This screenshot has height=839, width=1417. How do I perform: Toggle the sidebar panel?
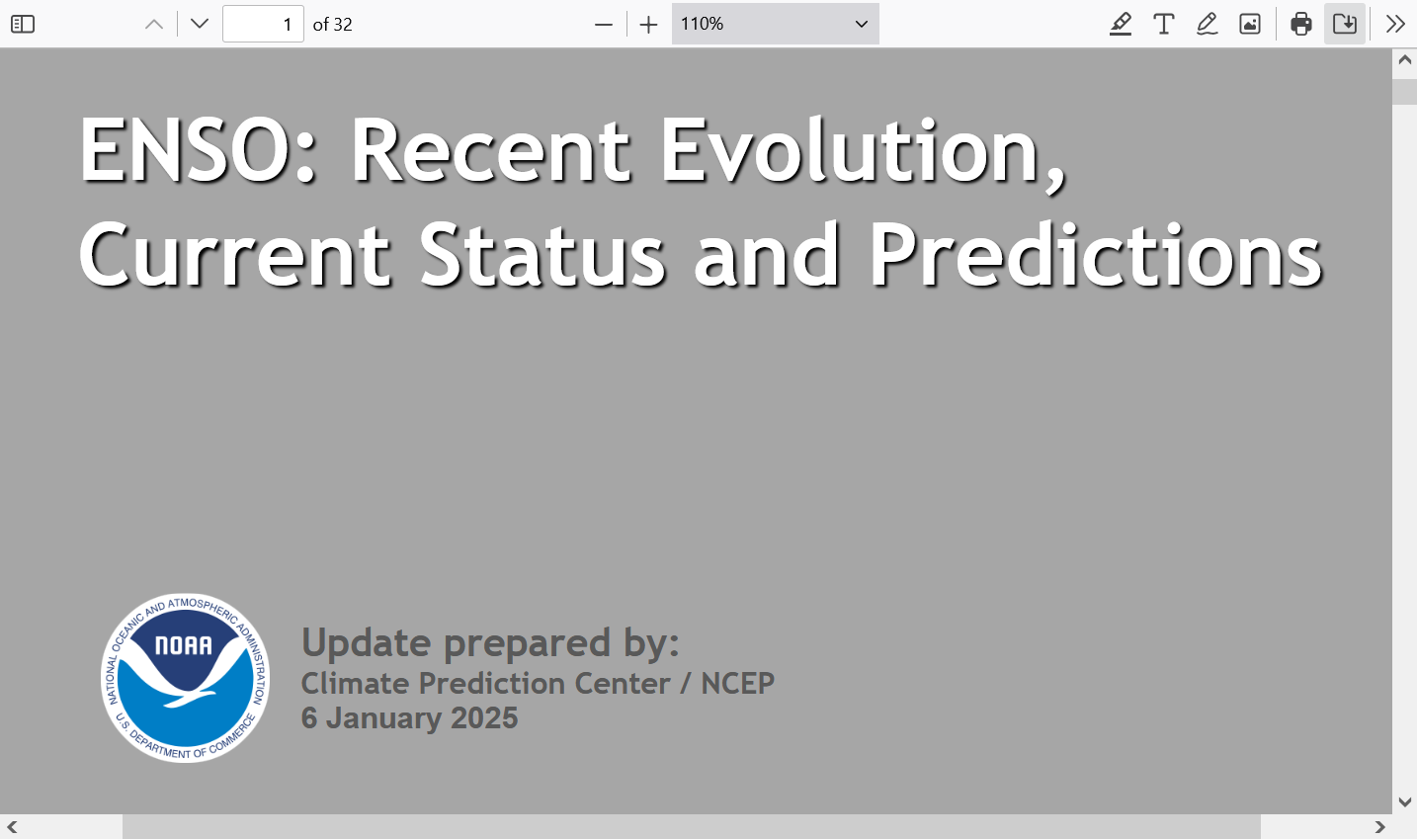pos(23,24)
